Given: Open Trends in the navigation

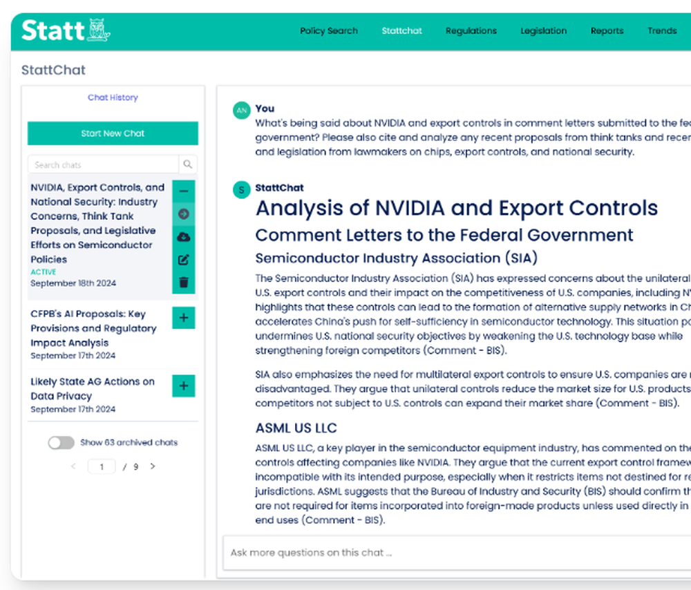Looking at the screenshot, I should [x=662, y=31].
